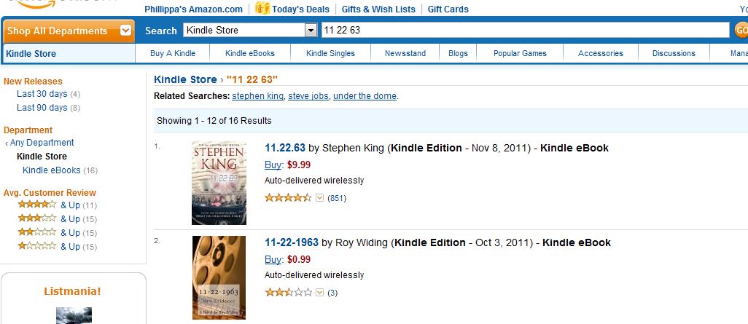Click the stephen king related search link

click(257, 96)
